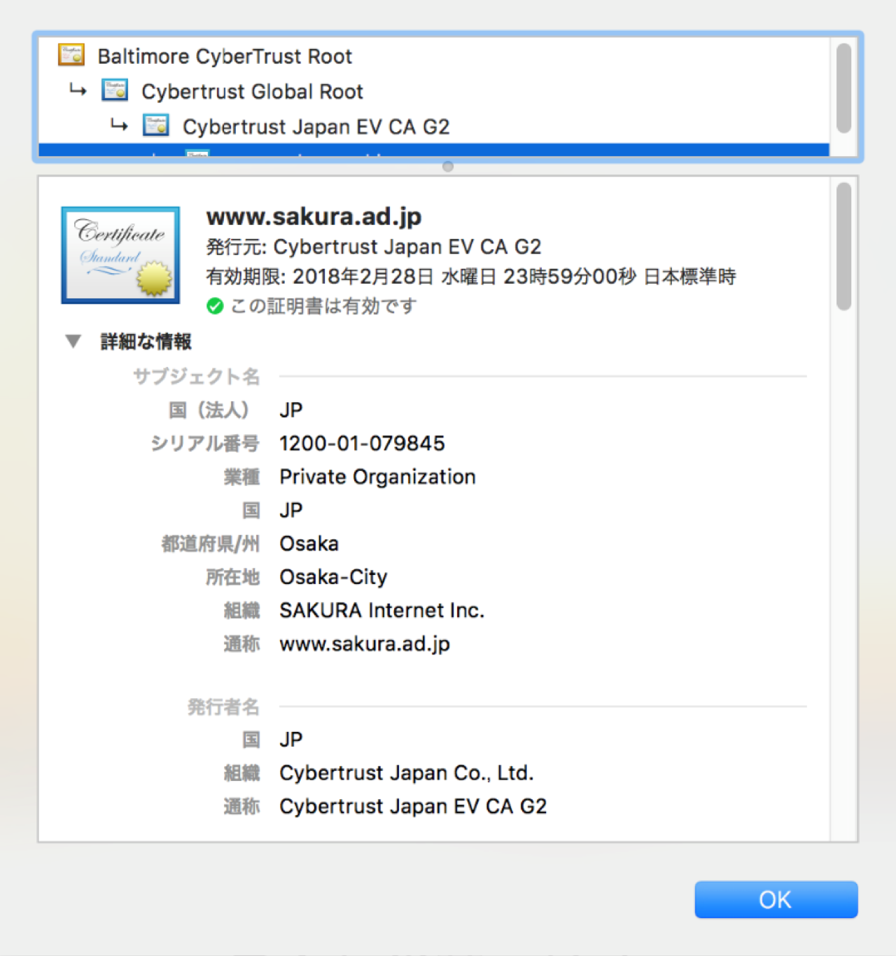Click the 発行者名 section header
Viewport: 896px width, 956px height.
[223, 707]
